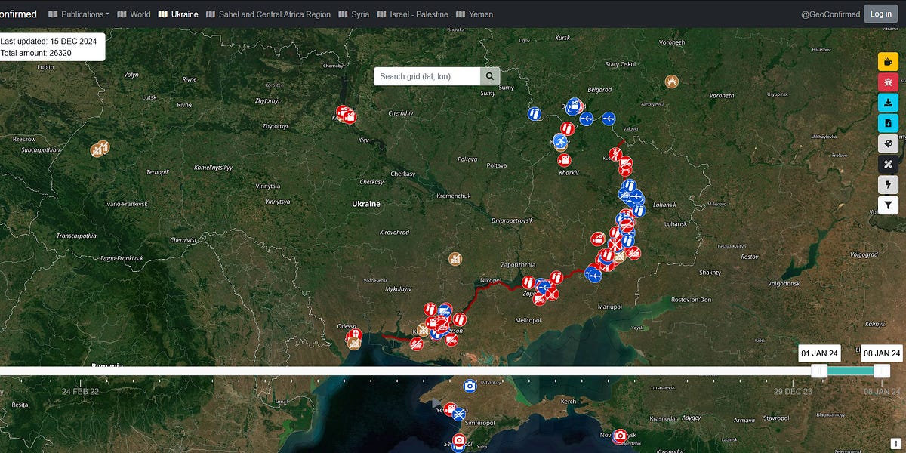Image resolution: width=906 pixels, height=453 pixels.
Task: Select the crossed-tools icon on dark button
Action: point(888,164)
